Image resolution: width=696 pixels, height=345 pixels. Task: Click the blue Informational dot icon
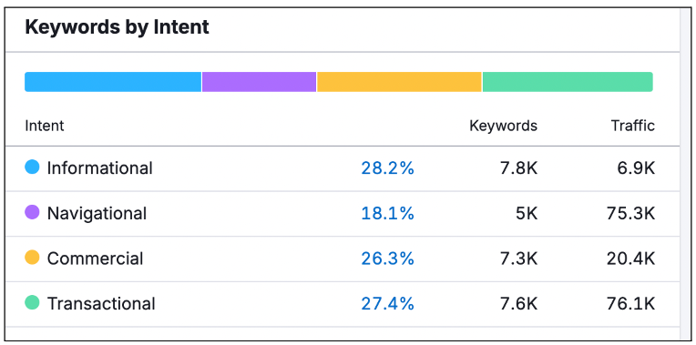coord(32,167)
